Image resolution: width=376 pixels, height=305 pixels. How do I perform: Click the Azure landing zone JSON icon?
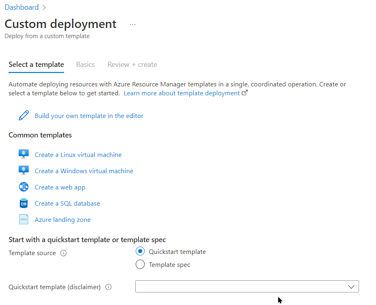pos(24,219)
